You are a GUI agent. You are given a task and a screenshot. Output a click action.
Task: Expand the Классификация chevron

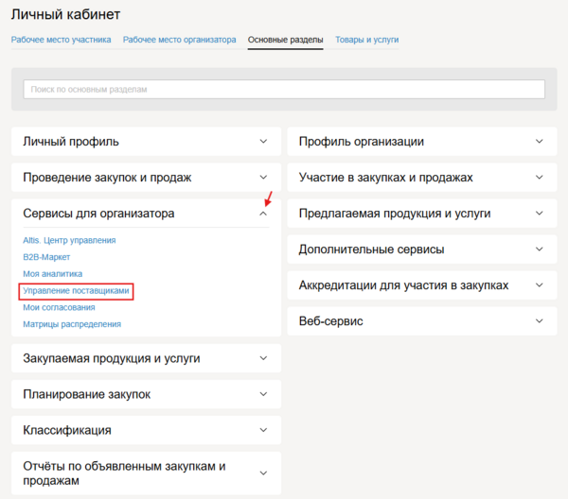pyautogui.click(x=263, y=430)
